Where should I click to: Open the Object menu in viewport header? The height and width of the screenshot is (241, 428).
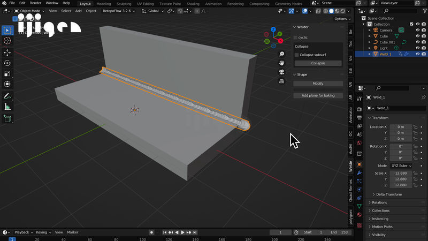click(91, 11)
